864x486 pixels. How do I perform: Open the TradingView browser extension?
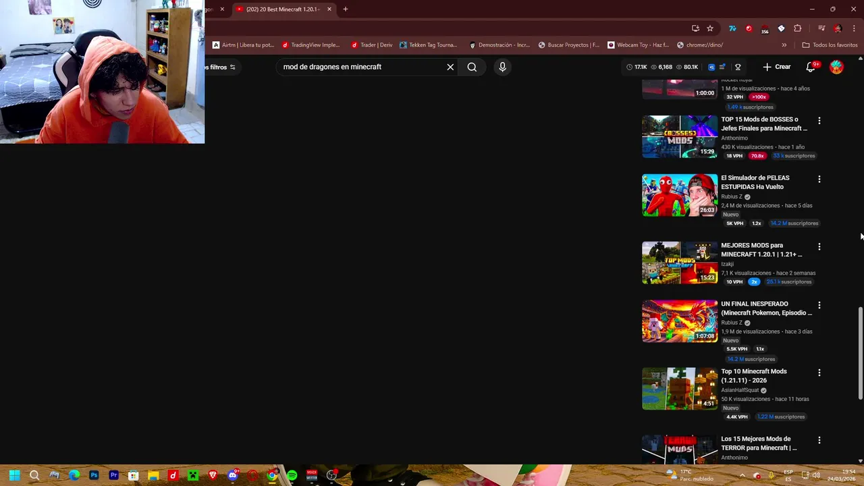click(x=732, y=28)
